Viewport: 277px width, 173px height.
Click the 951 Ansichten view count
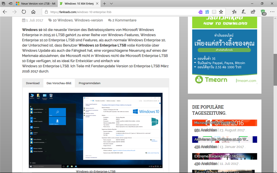[x=206, y=130]
